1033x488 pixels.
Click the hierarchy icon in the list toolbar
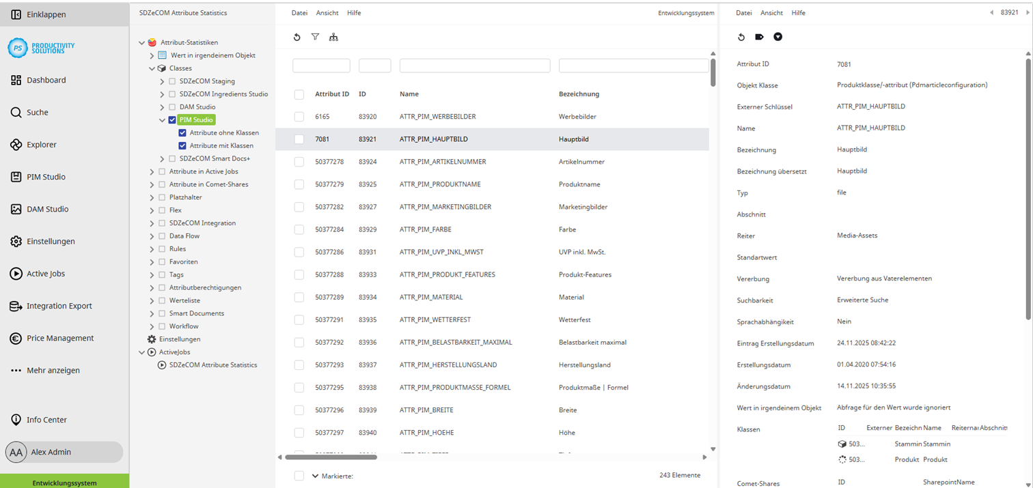[x=334, y=37]
